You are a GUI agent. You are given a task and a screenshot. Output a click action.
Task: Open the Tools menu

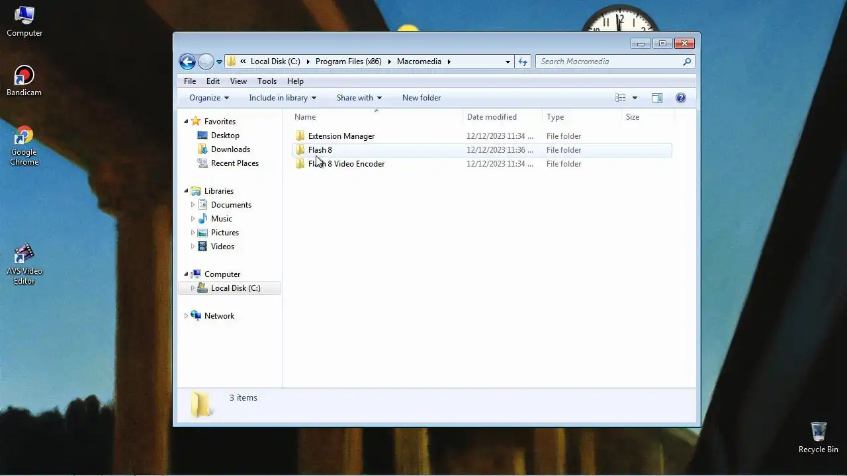267,81
